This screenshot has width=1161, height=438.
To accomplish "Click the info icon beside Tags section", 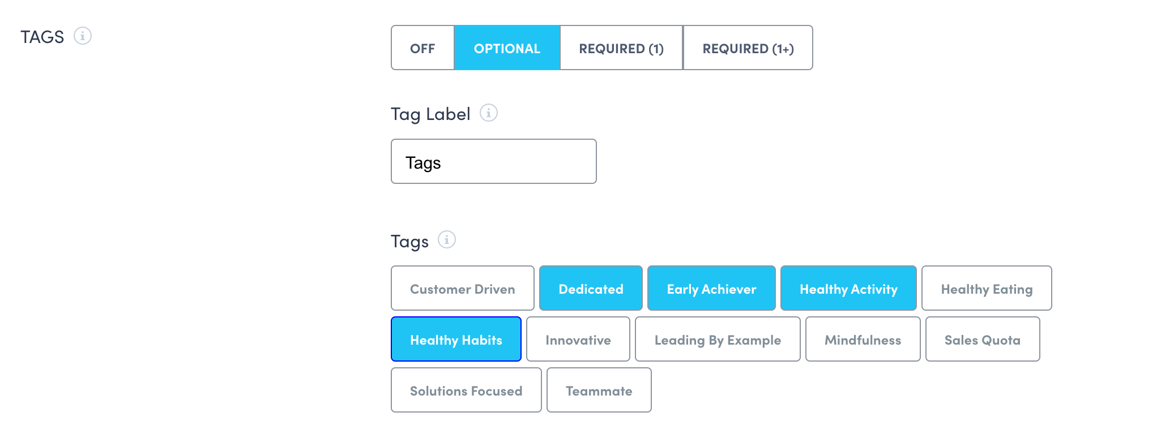I will (x=446, y=240).
